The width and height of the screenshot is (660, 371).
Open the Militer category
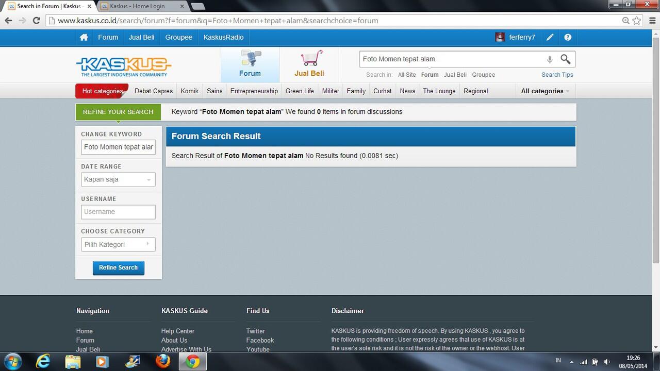pyautogui.click(x=331, y=91)
